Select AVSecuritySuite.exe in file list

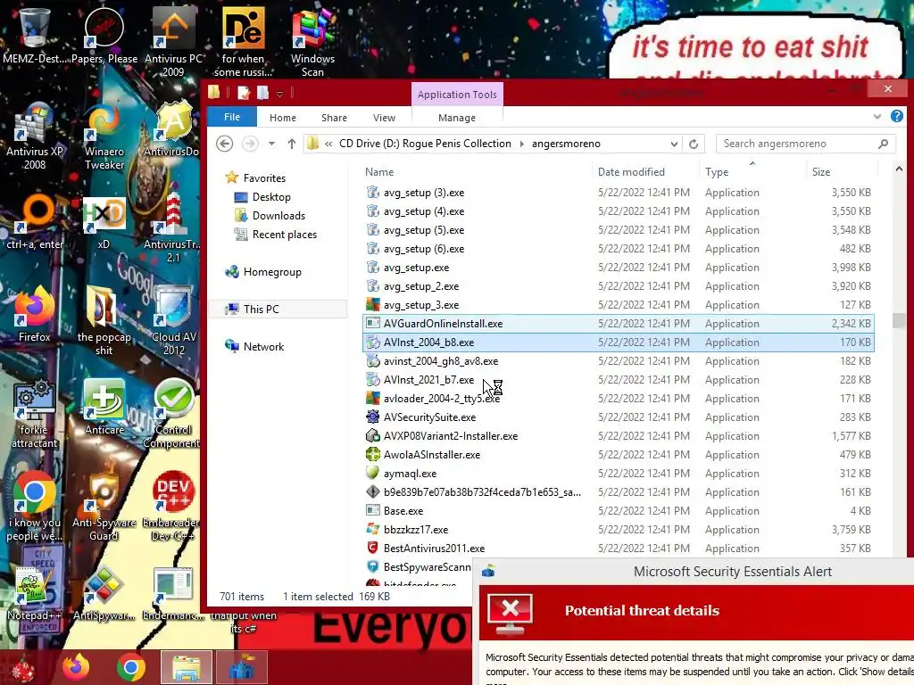click(618, 417)
